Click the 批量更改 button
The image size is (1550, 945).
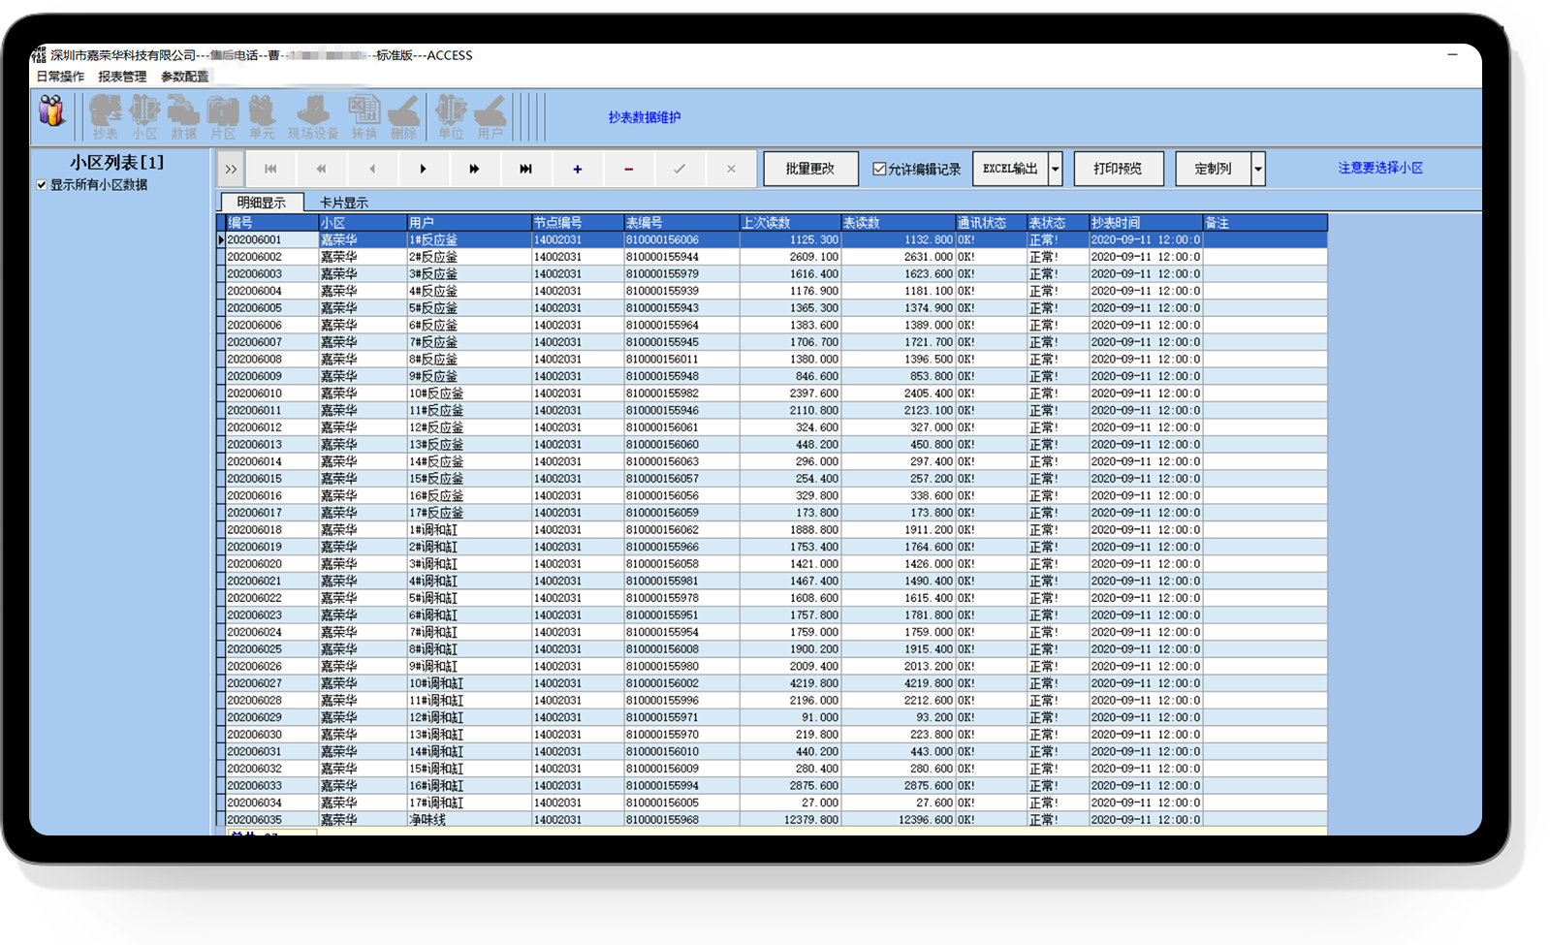tap(810, 169)
